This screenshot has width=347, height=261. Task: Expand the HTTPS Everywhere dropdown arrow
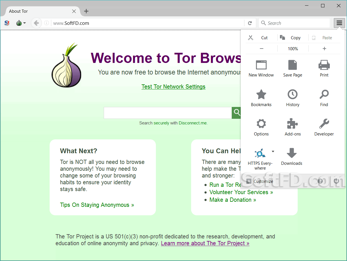tap(273, 152)
